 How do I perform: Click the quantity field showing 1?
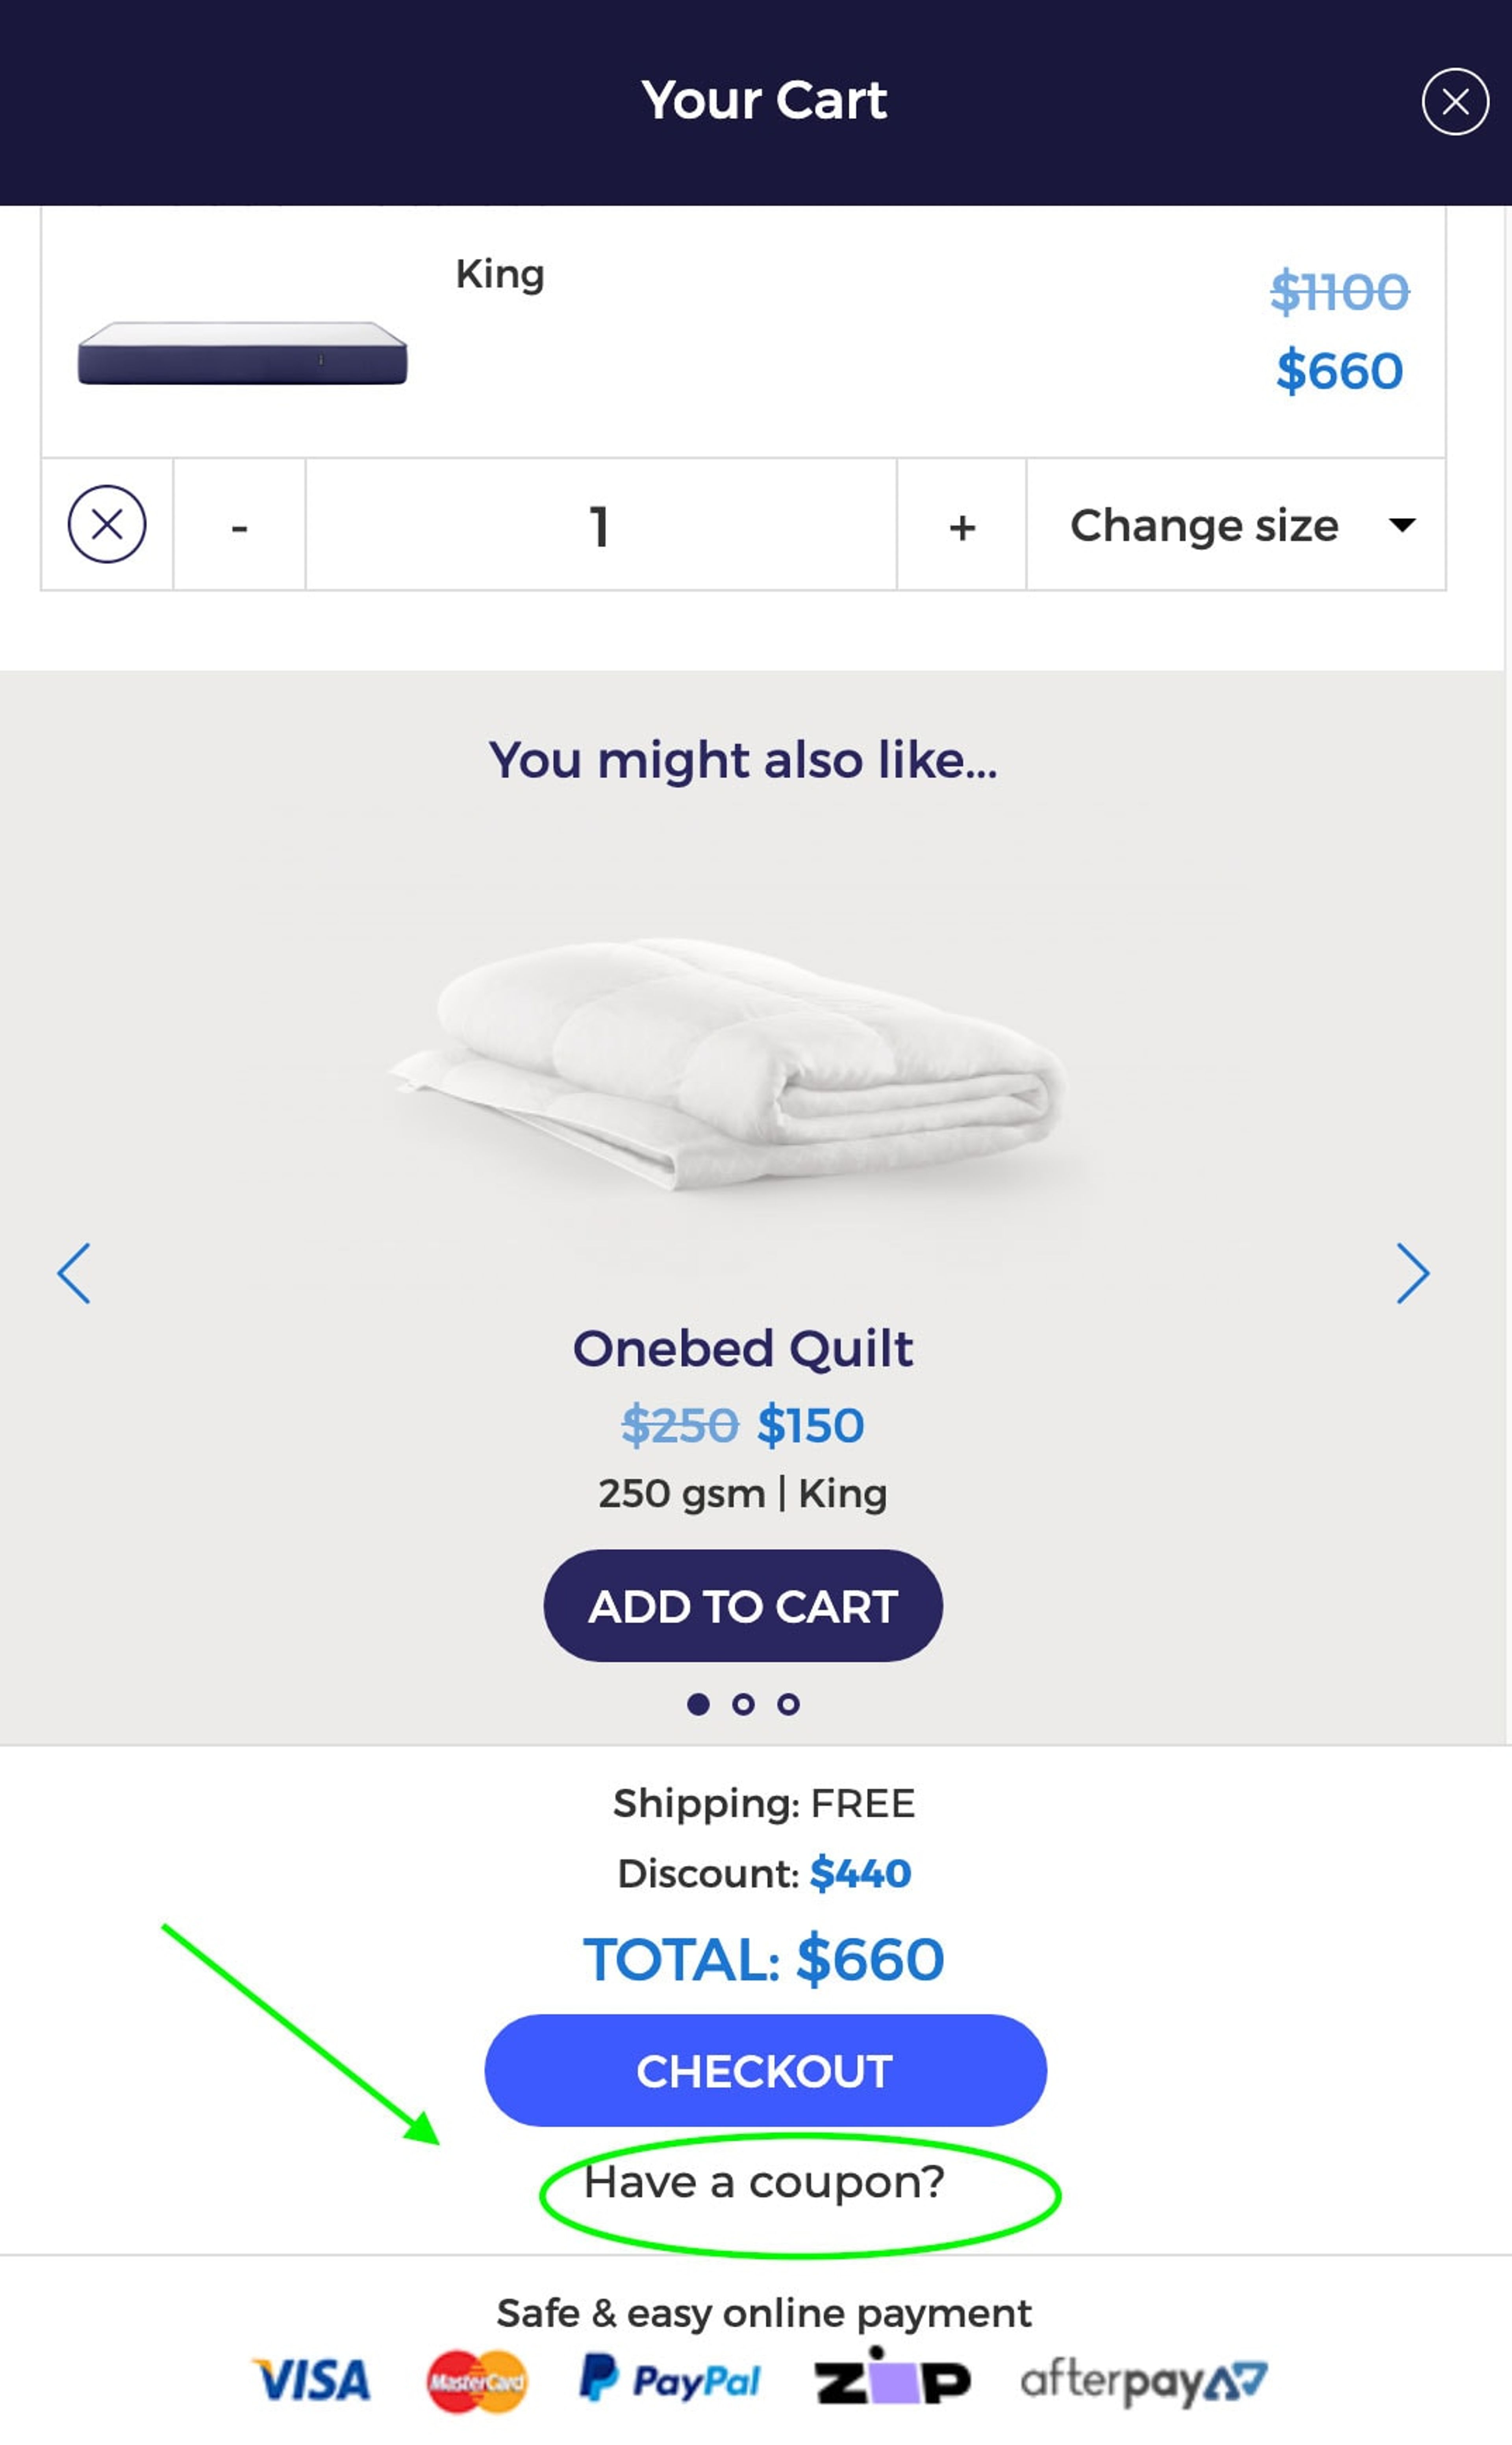point(600,526)
